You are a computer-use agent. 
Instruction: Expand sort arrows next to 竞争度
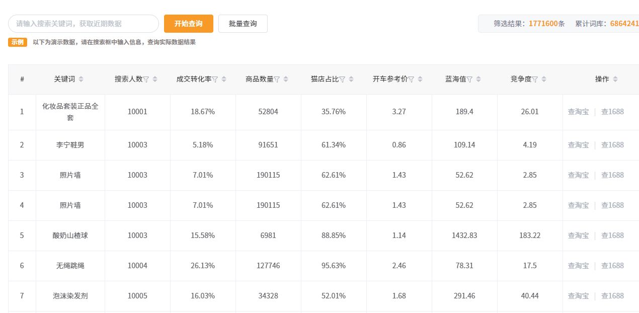(543, 79)
